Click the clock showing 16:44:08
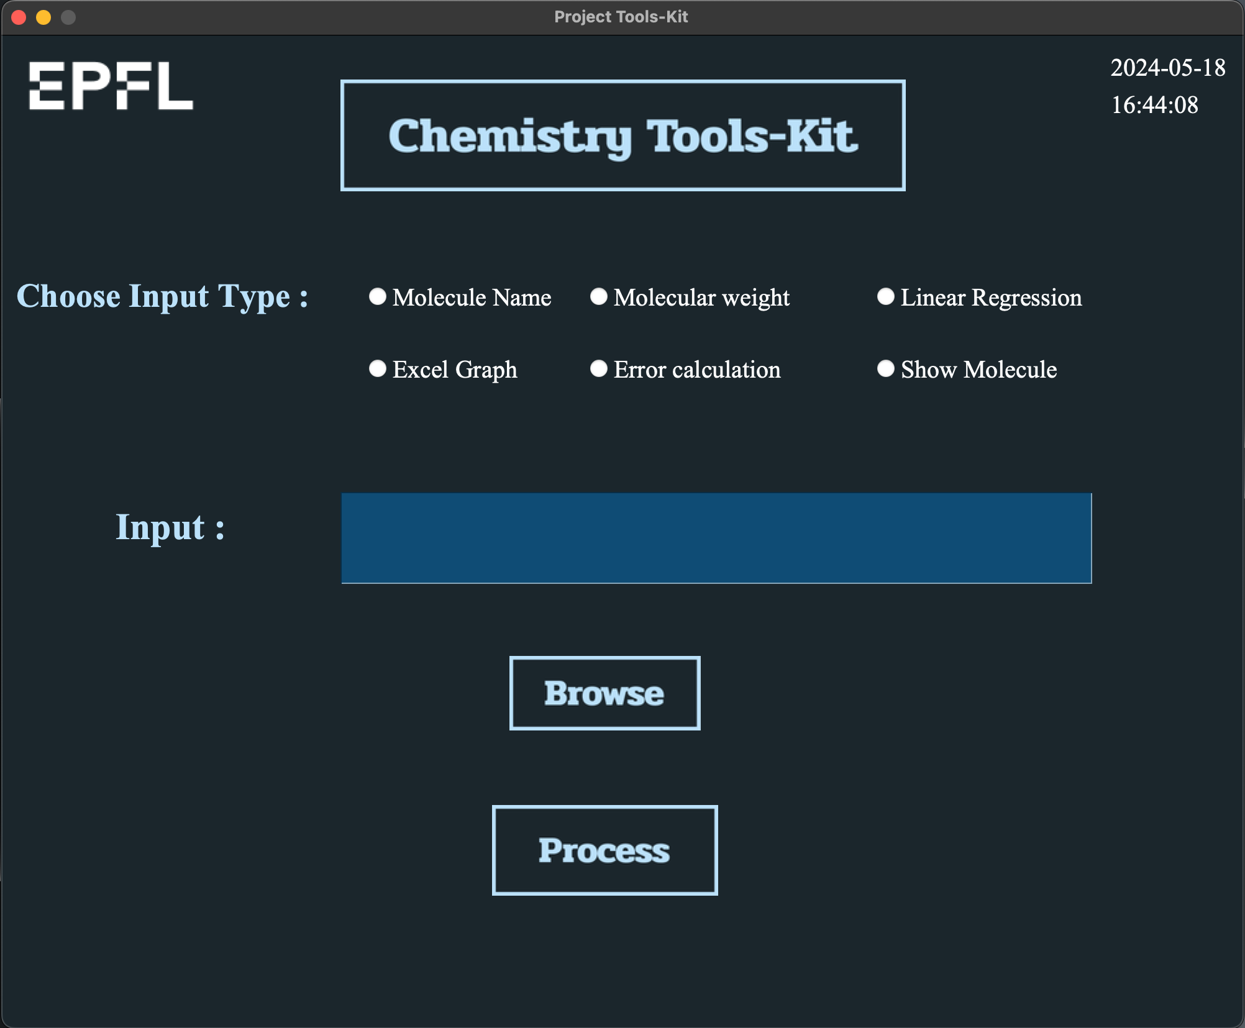 [1155, 106]
